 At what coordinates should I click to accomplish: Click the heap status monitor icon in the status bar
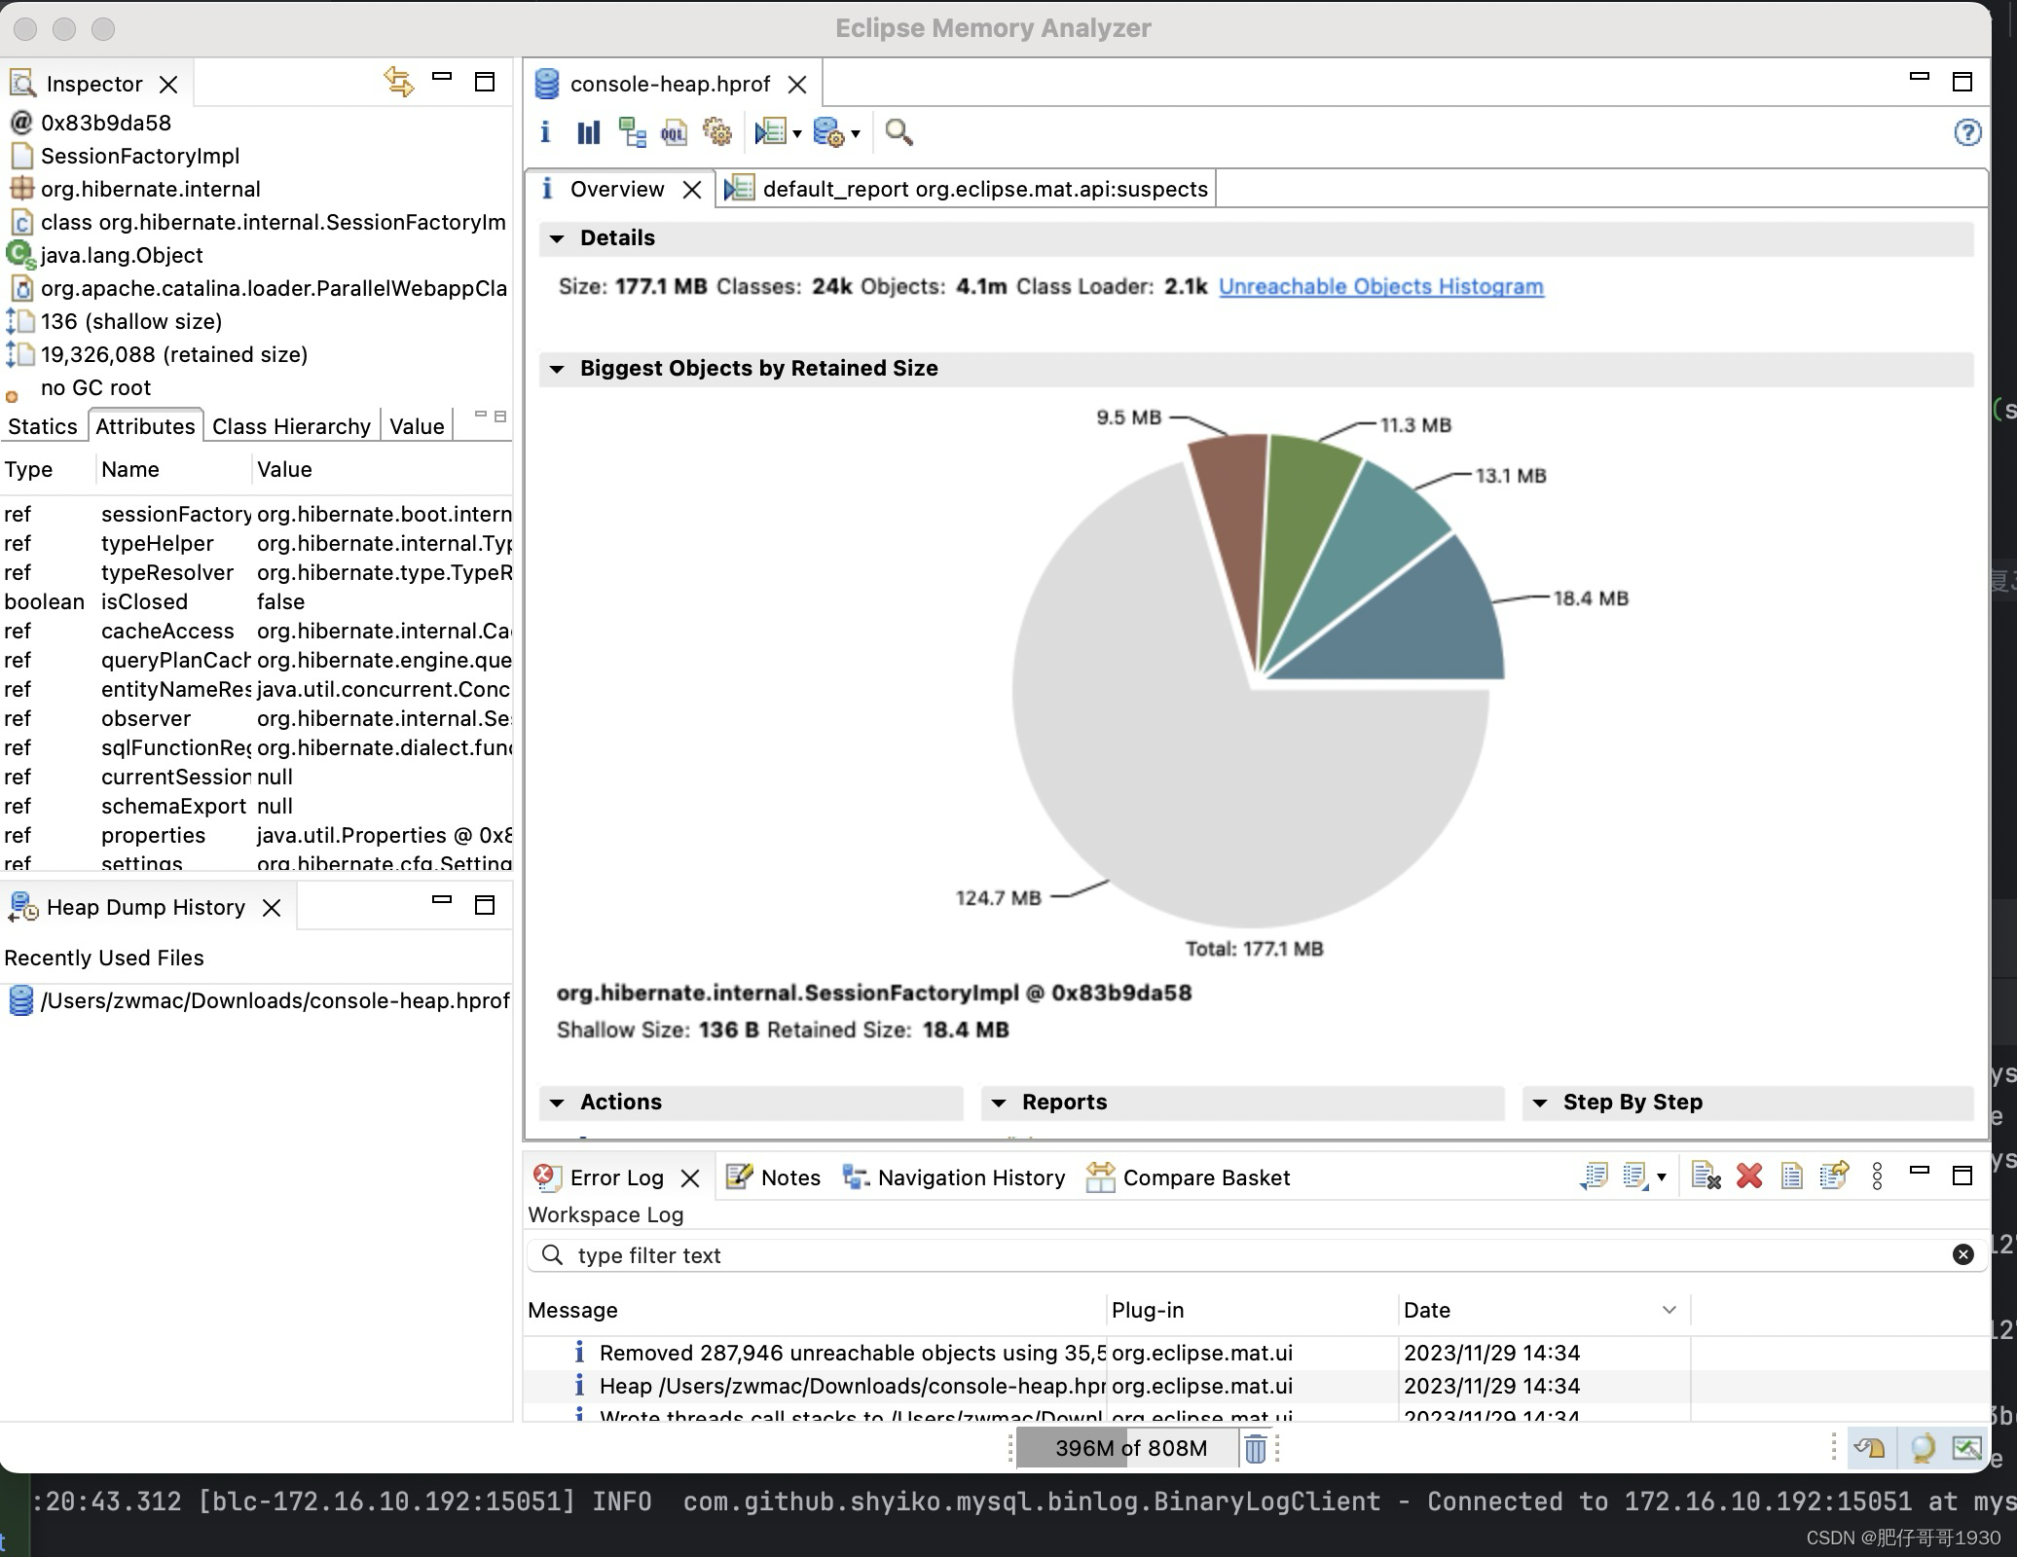(x=1966, y=1448)
